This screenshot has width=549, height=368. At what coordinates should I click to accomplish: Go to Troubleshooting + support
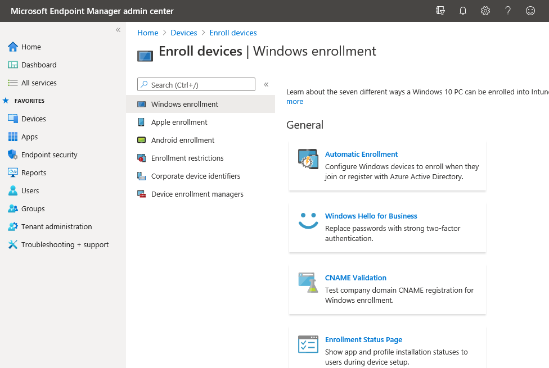[65, 244]
